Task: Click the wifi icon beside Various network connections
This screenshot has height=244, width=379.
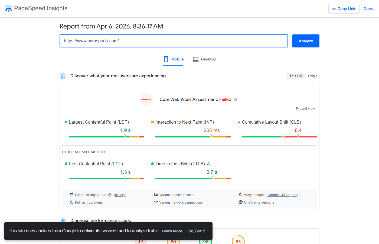Action: [156, 202]
